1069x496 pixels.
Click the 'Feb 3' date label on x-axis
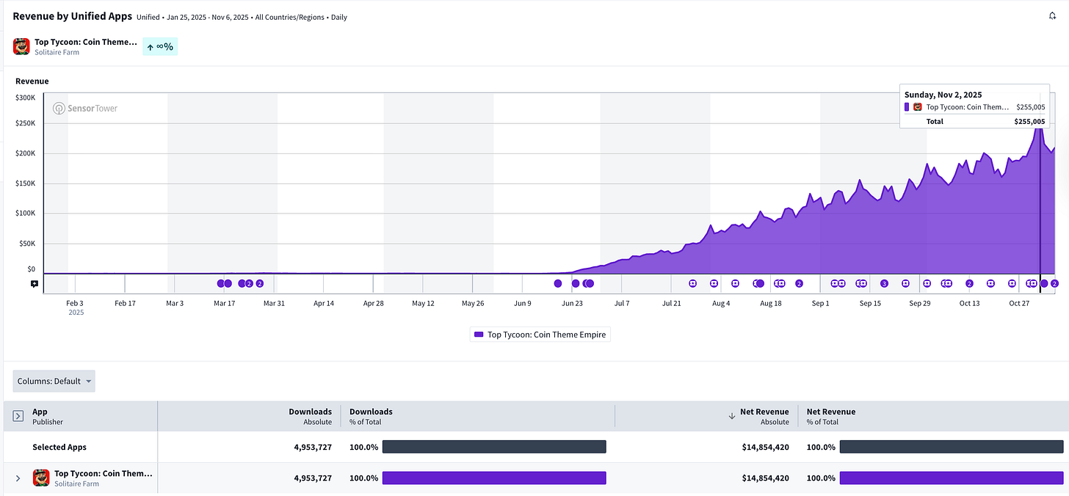click(x=75, y=303)
